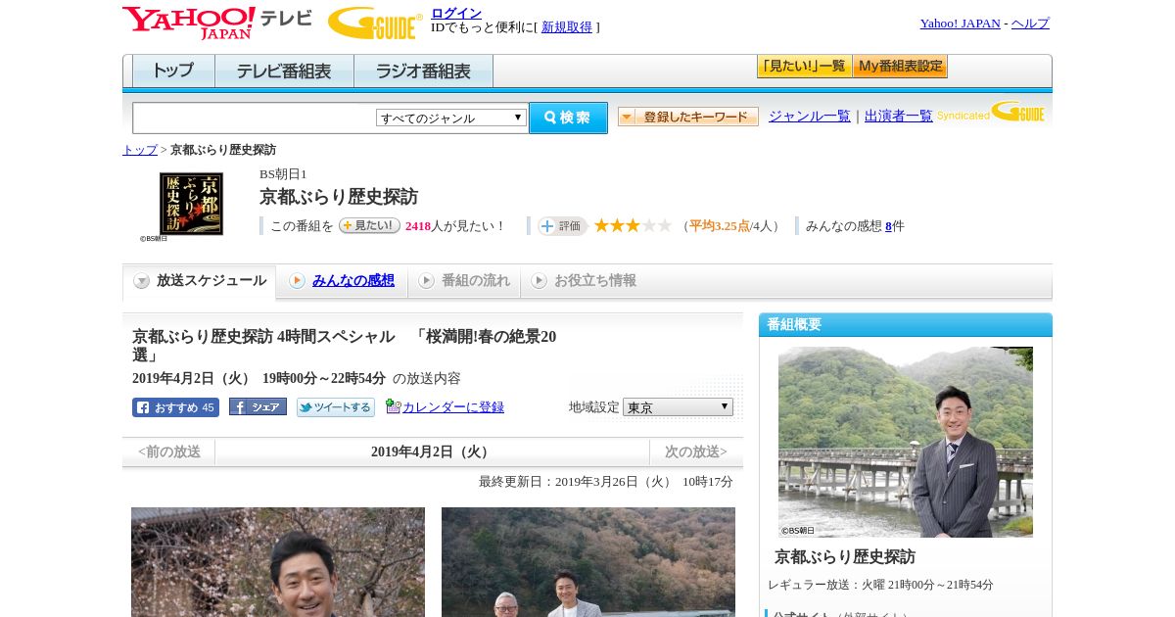Click the 番組概要 bridge photo

pos(906,442)
